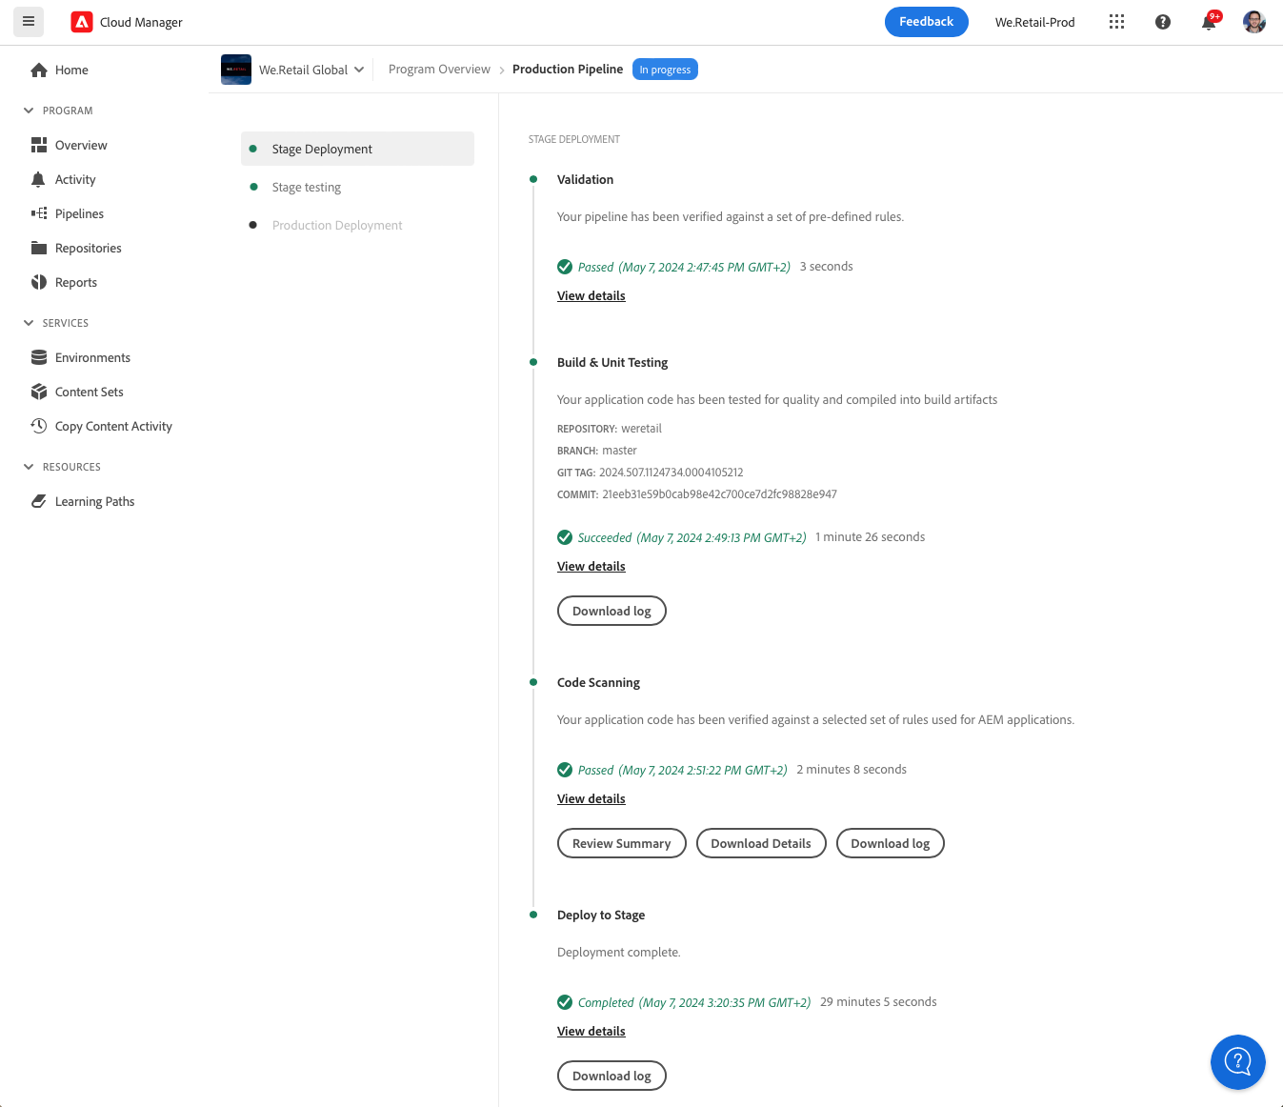Click the Build & Unit Testing succeeded checkmark
Screen dimensions: 1283x1107
pos(565,537)
